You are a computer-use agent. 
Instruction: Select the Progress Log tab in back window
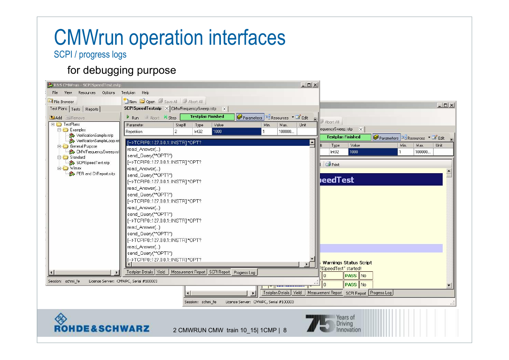pos(381,292)
